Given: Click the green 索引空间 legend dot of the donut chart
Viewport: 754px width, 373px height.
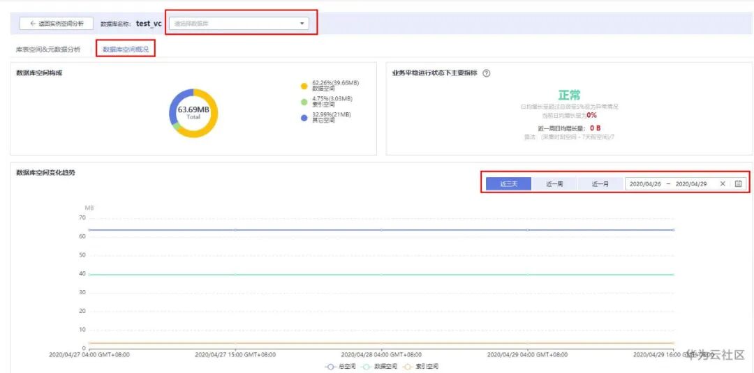Looking at the screenshot, I should point(304,102).
